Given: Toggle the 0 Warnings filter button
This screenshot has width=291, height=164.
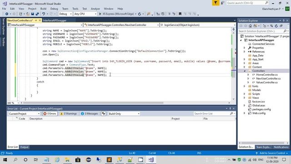Looking at the screenshot, I should tap(69, 113).
